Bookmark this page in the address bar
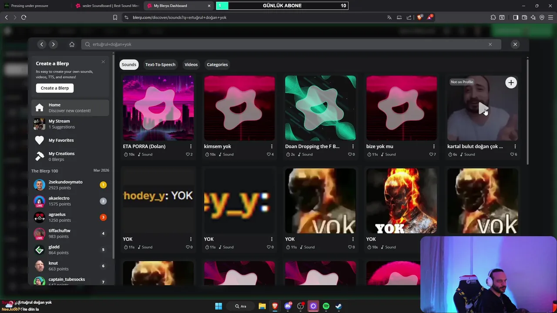Image resolution: width=557 pixels, height=313 pixels. pyautogui.click(x=115, y=17)
